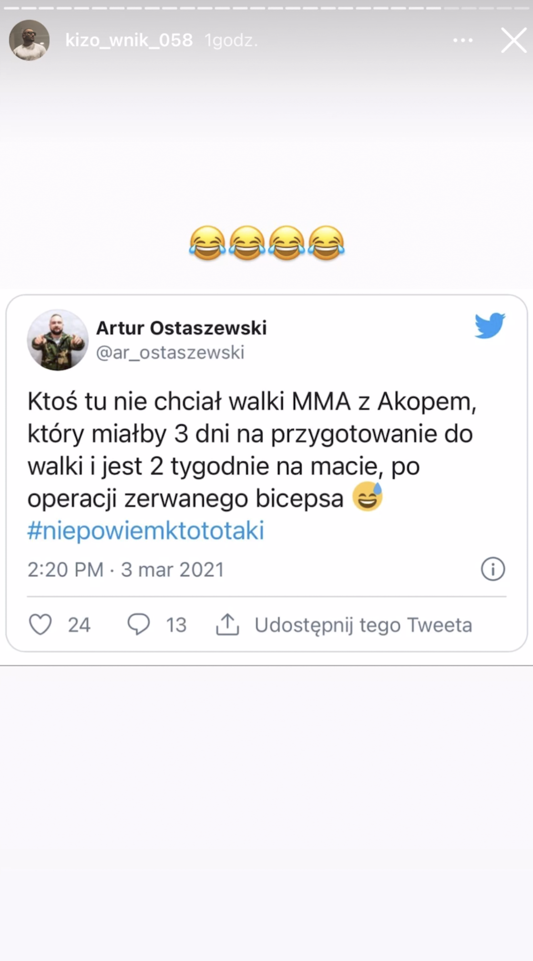Click Udostępnij tego Tweeta
The height and width of the screenshot is (961, 533).
tap(363, 625)
